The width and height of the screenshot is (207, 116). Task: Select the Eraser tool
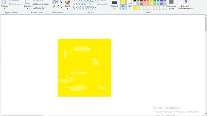[54, 6]
